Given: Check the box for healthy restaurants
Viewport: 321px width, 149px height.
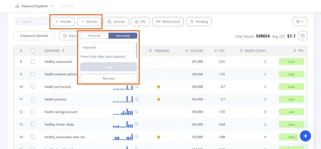Looking at the screenshot, I should (x=33, y=61).
